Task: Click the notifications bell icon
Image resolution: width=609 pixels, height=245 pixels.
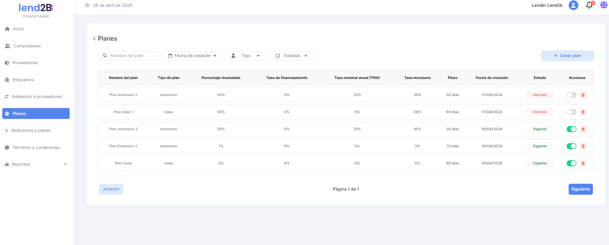Action: click(589, 5)
